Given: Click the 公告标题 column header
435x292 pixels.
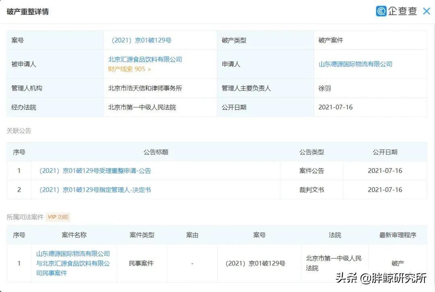Looking at the screenshot, I should tap(155, 152).
